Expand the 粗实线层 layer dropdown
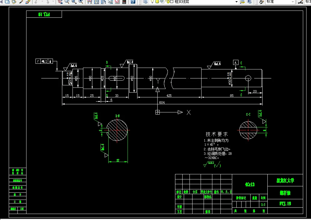This screenshot has height=220, width=311. 236,2
